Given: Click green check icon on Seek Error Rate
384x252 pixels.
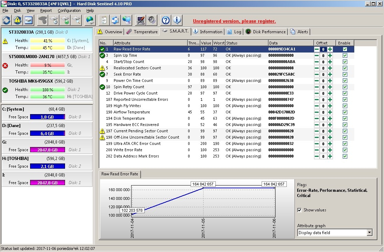Looking at the screenshot, I should pos(102,74).
